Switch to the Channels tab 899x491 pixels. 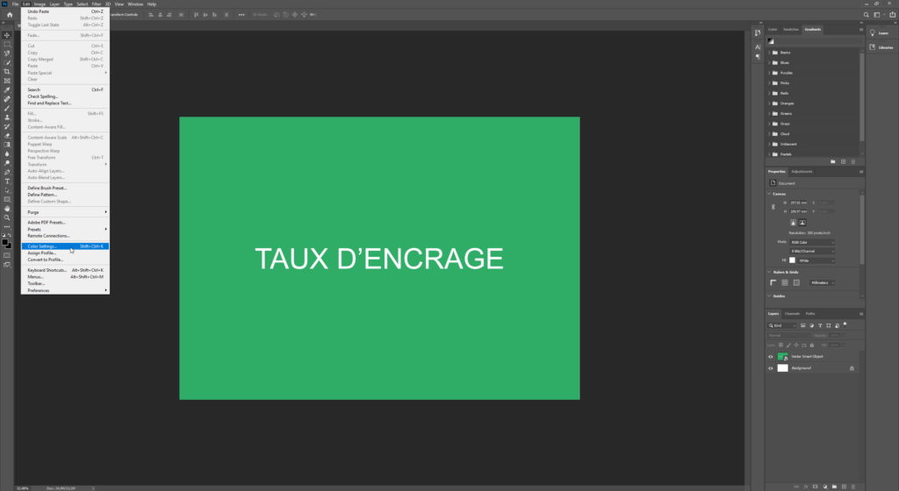pyautogui.click(x=792, y=314)
